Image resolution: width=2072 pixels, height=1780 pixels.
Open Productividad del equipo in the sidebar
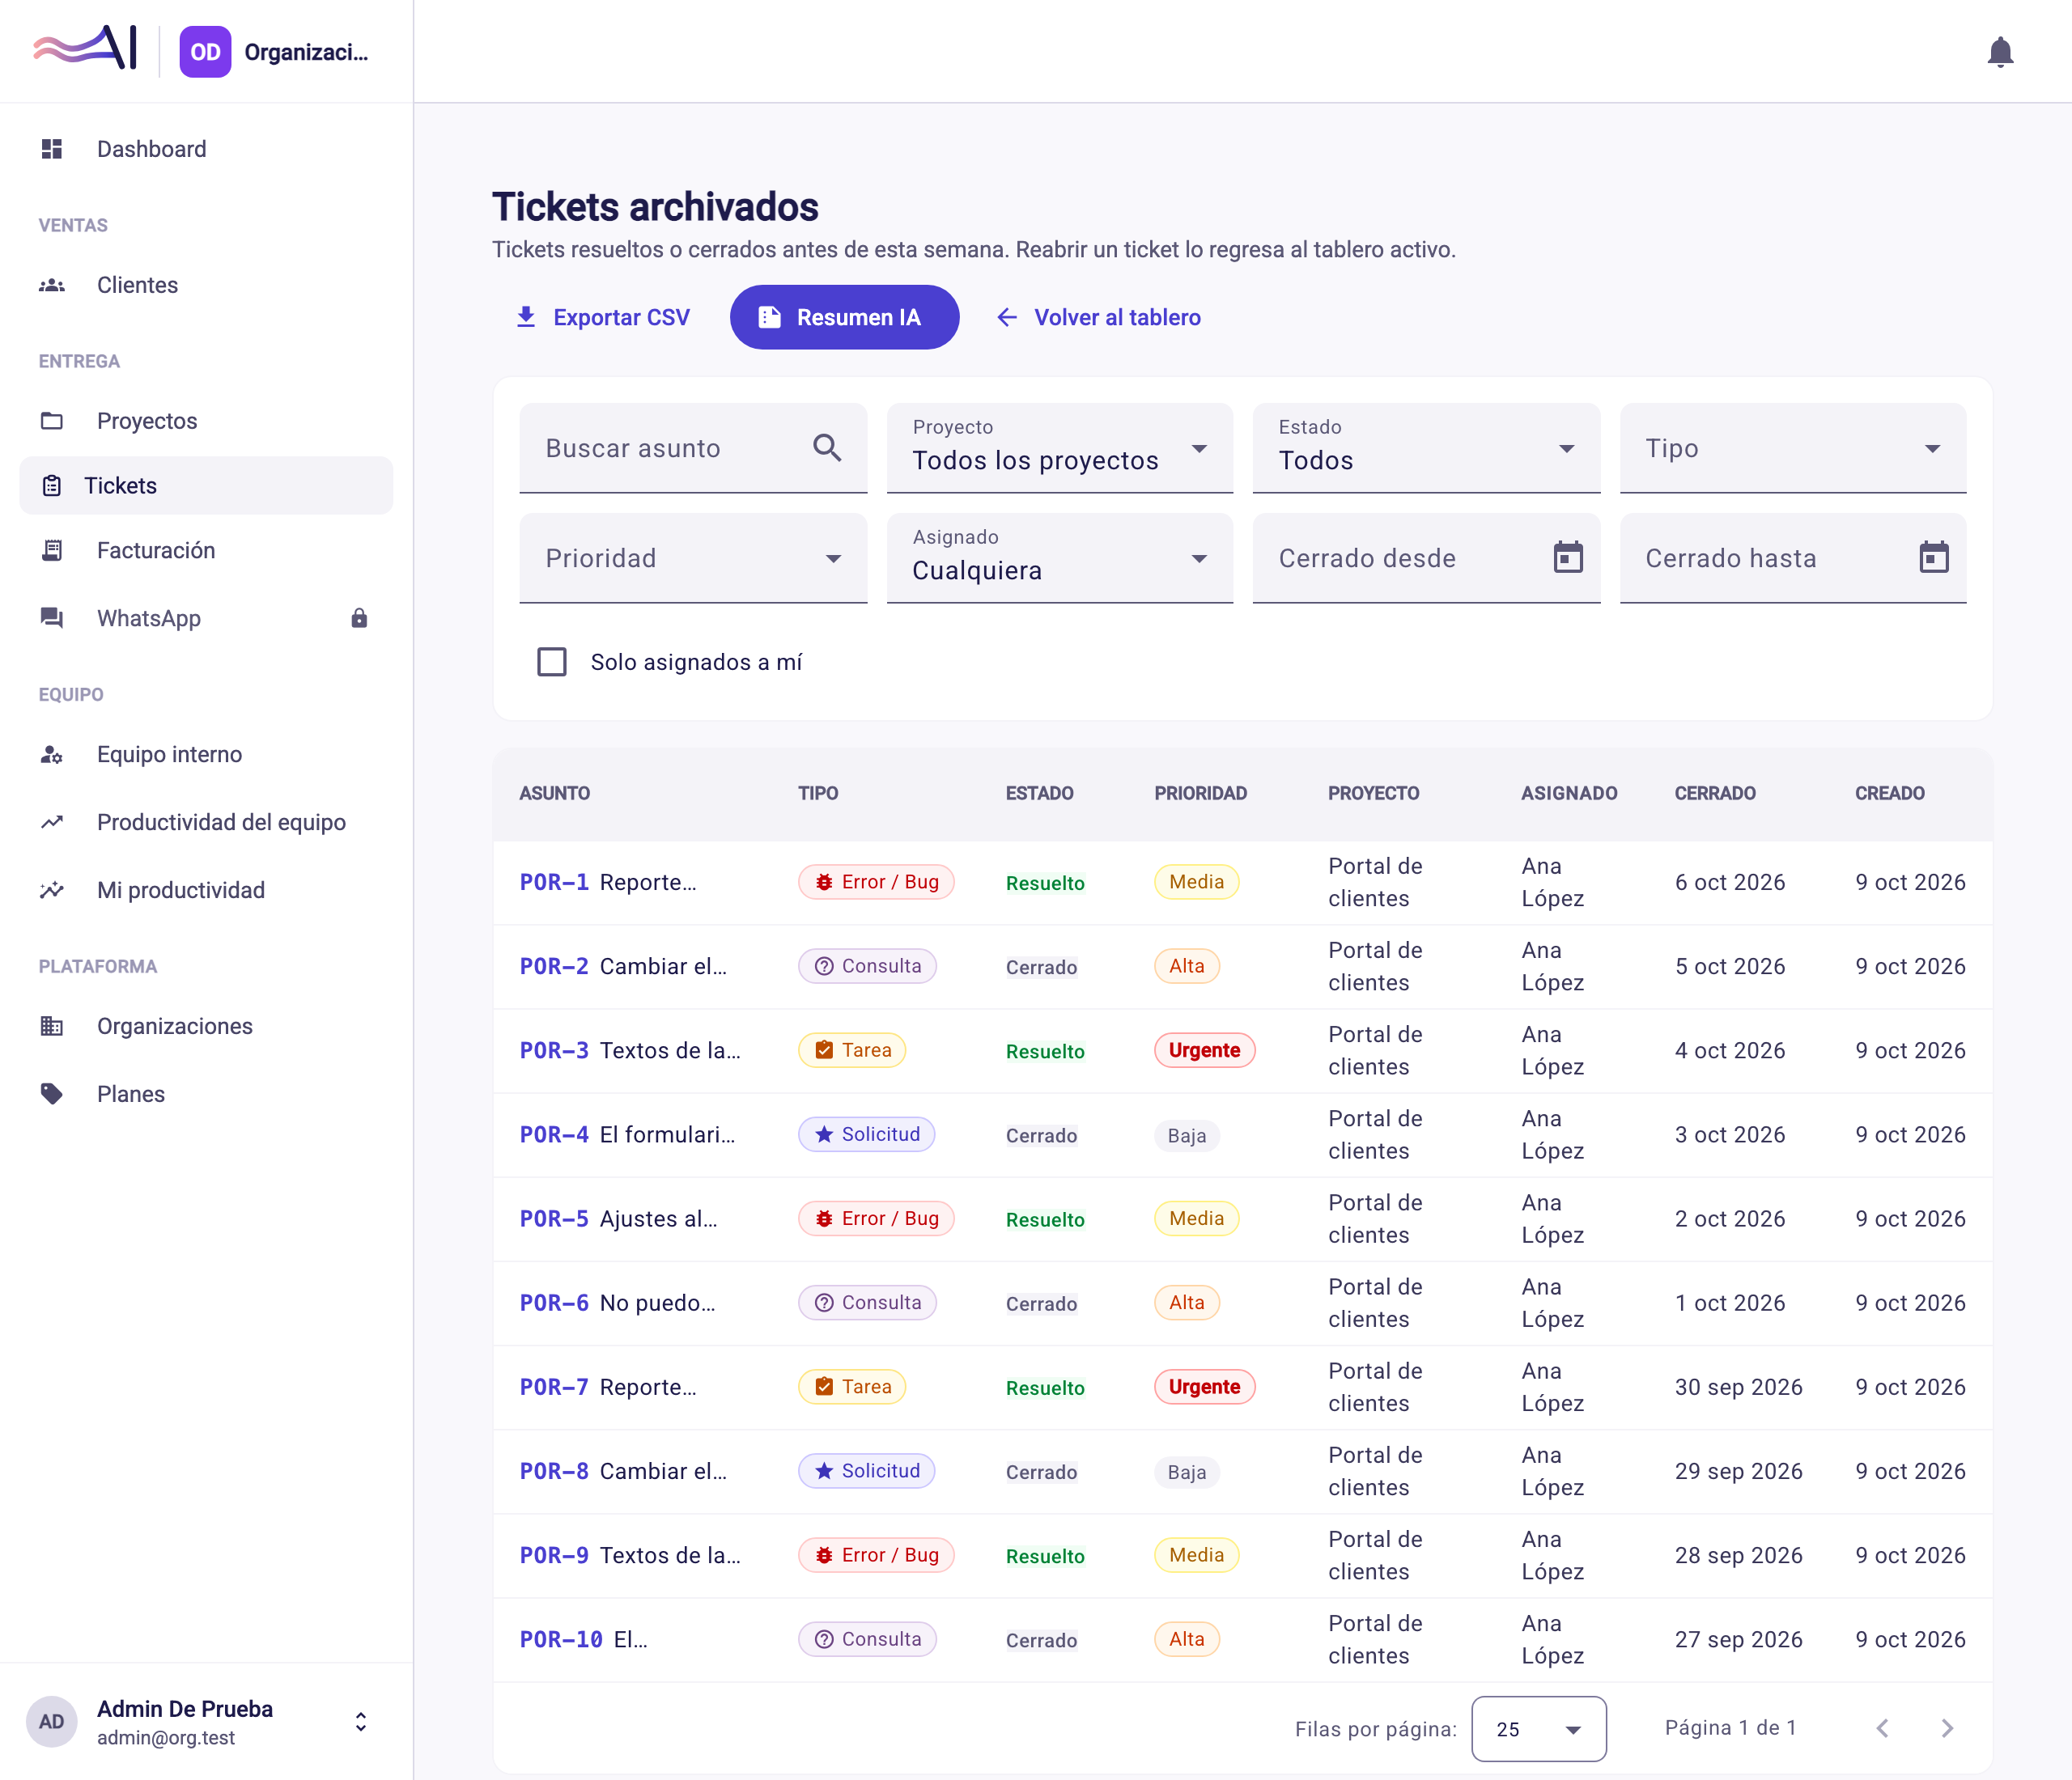click(x=206, y=823)
